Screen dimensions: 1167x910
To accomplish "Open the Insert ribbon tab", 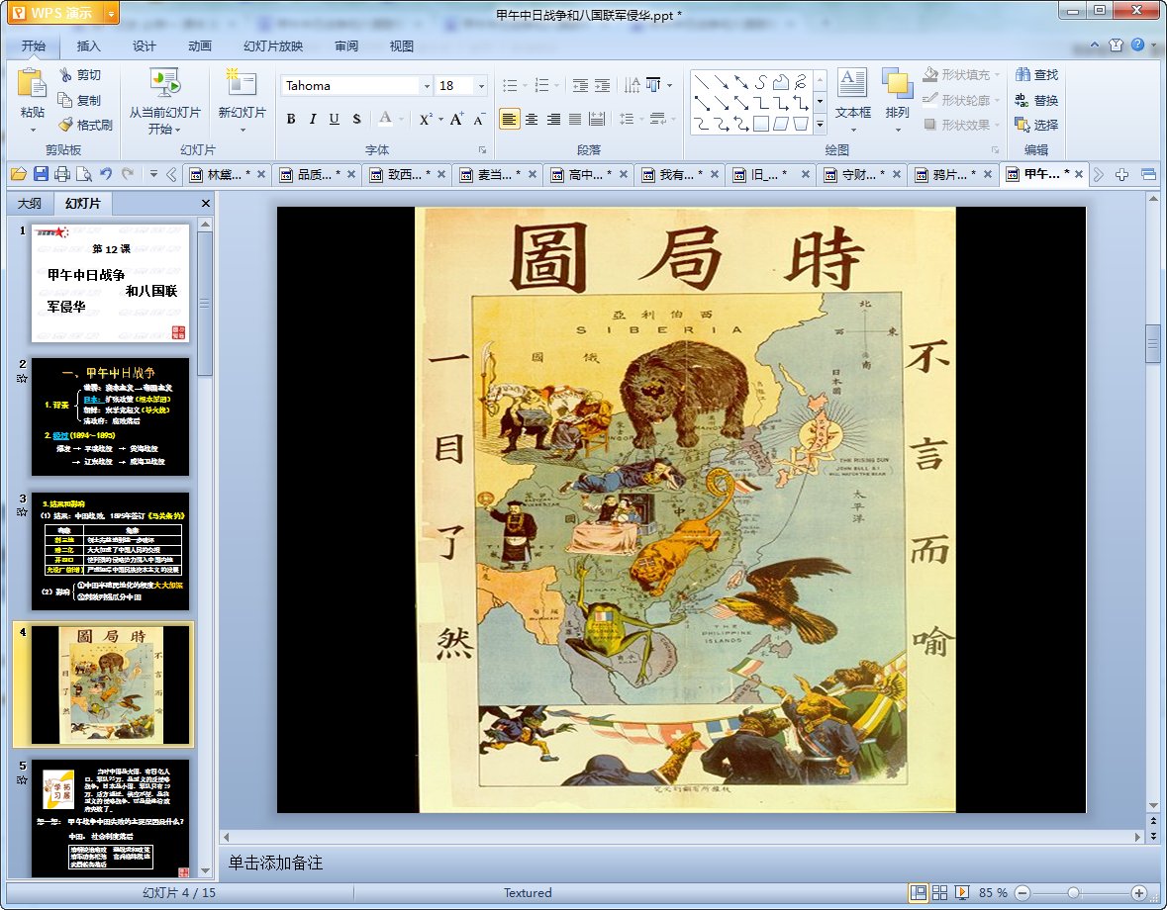I will pos(88,46).
